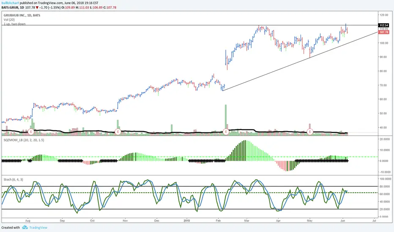This screenshot has height=232, width=394.
Task: Click the -10.0000 squeeze momentum axis label
Action: [x=385, y=172]
